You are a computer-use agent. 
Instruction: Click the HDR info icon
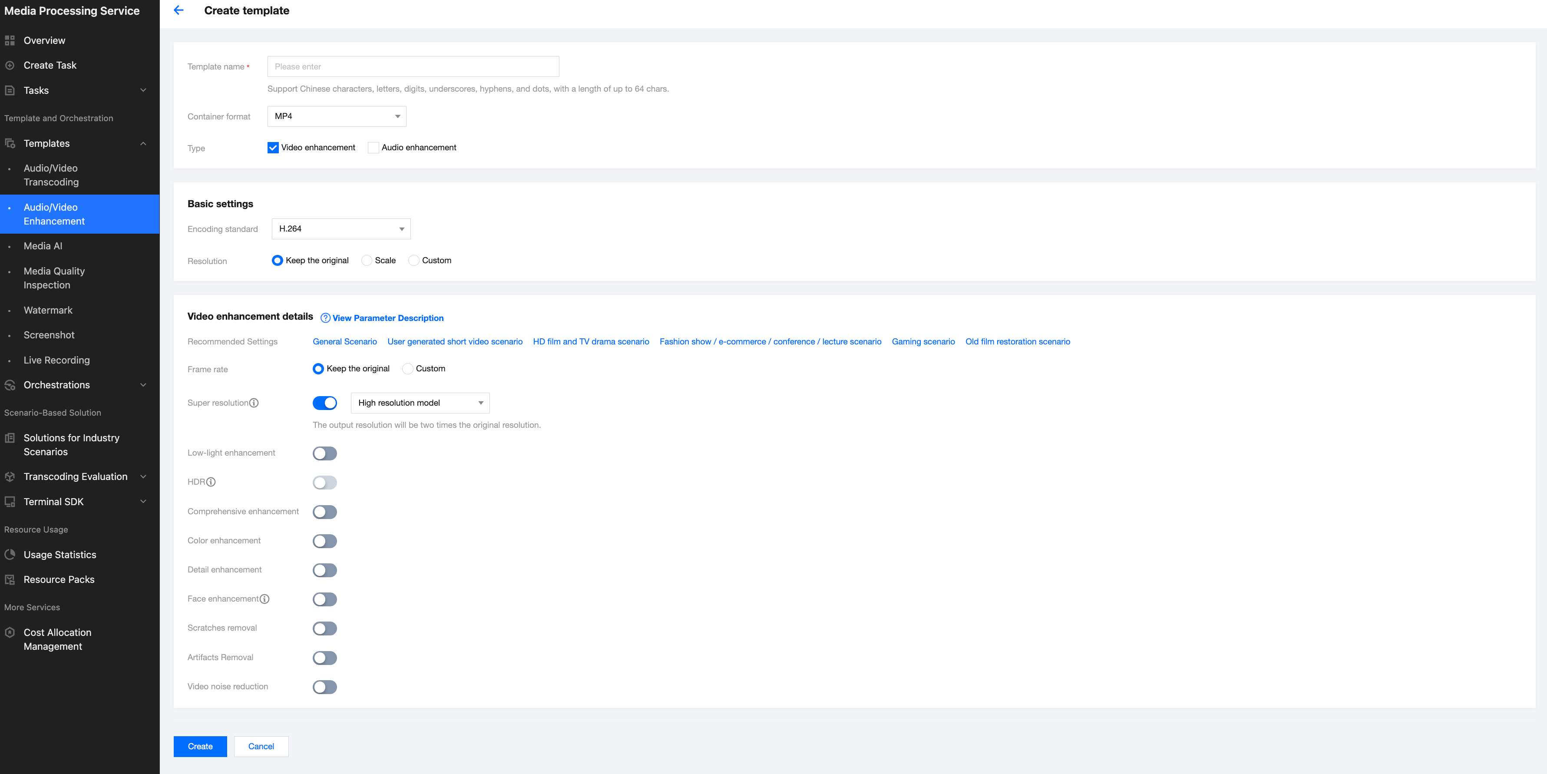click(211, 482)
